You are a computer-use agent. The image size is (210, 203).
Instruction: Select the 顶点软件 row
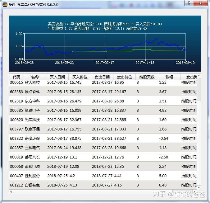pos(103,92)
